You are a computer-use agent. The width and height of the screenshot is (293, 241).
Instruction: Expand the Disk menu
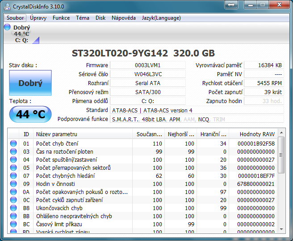click(x=100, y=18)
